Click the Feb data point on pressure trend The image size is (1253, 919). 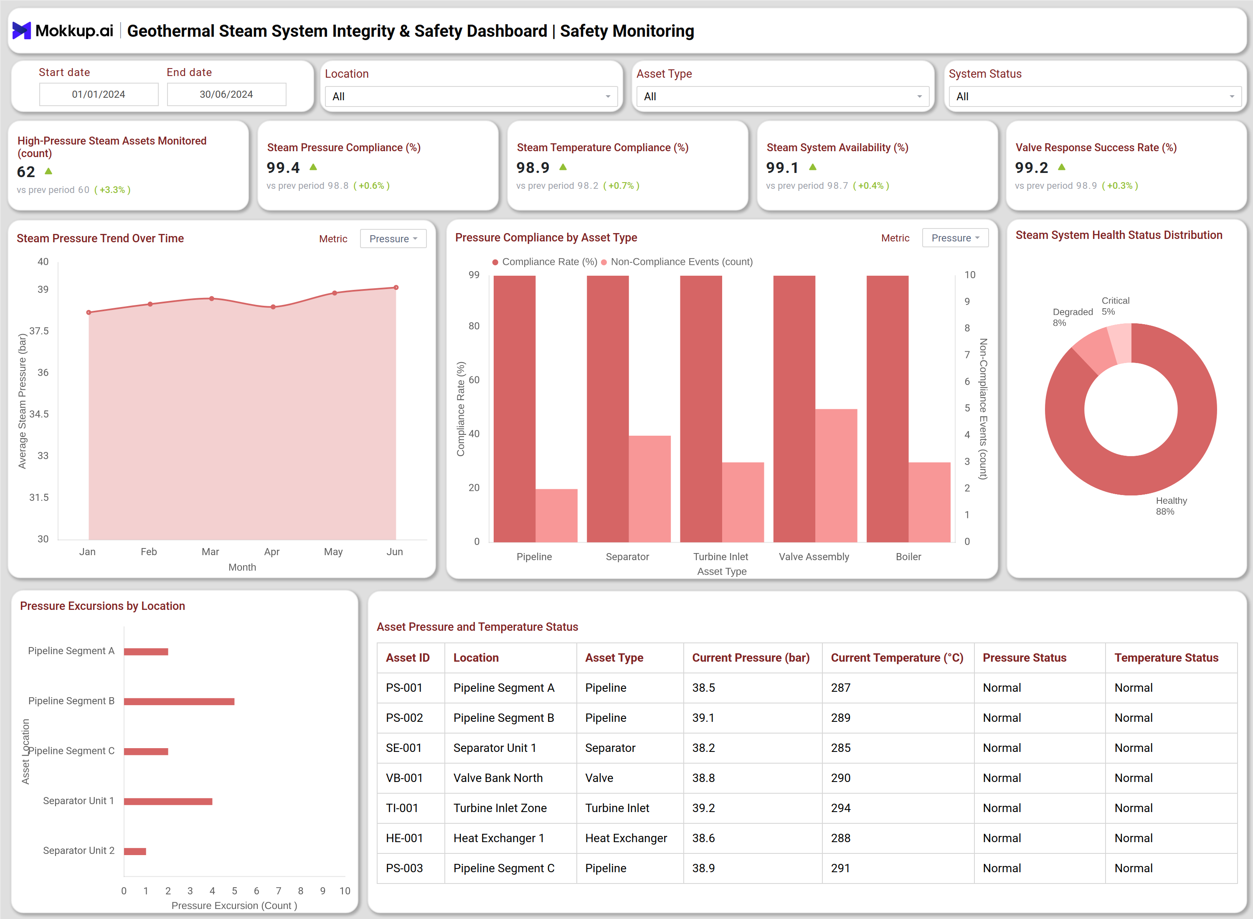coord(150,304)
